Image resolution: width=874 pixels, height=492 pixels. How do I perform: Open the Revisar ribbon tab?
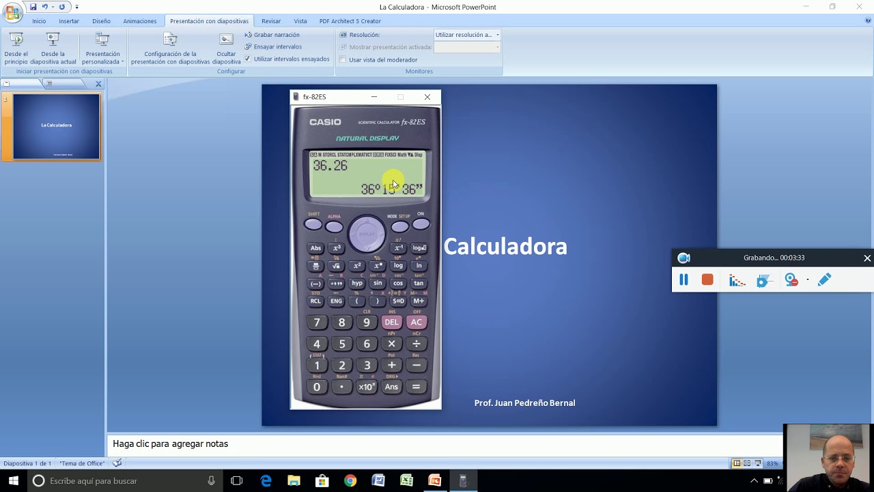tap(271, 21)
